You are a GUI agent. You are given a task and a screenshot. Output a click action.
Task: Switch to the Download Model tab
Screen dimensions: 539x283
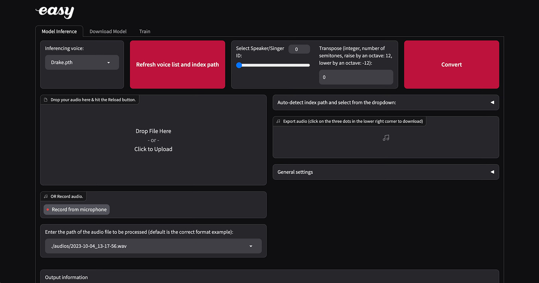pyautogui.click(x=108, y=31)
